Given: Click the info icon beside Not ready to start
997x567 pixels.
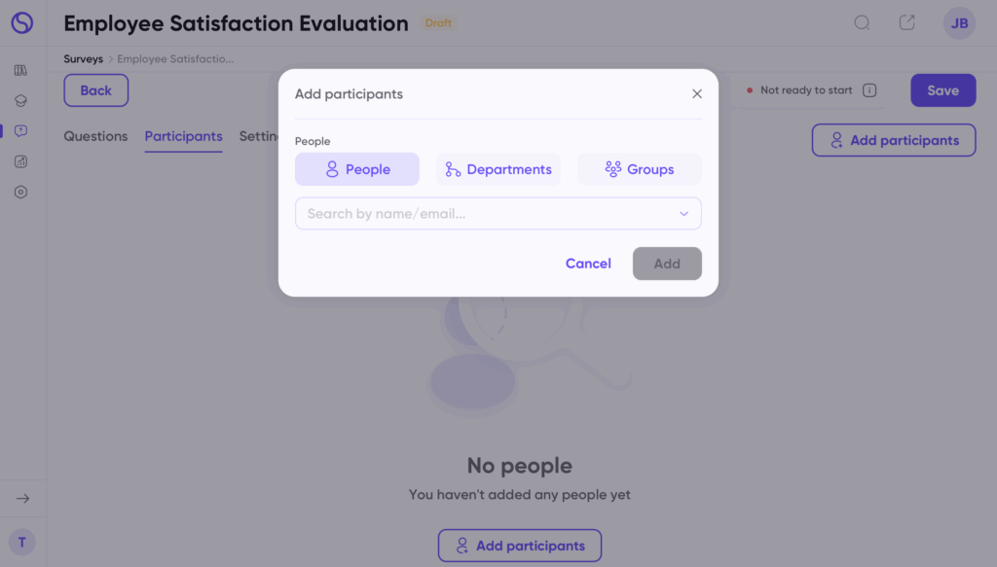Looking at the screenshot, I should [869, 90].
